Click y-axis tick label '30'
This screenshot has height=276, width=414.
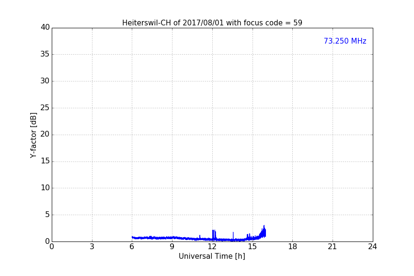click(x=45, y=81)
